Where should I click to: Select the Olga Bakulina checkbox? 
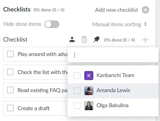(x=77, y=105)
